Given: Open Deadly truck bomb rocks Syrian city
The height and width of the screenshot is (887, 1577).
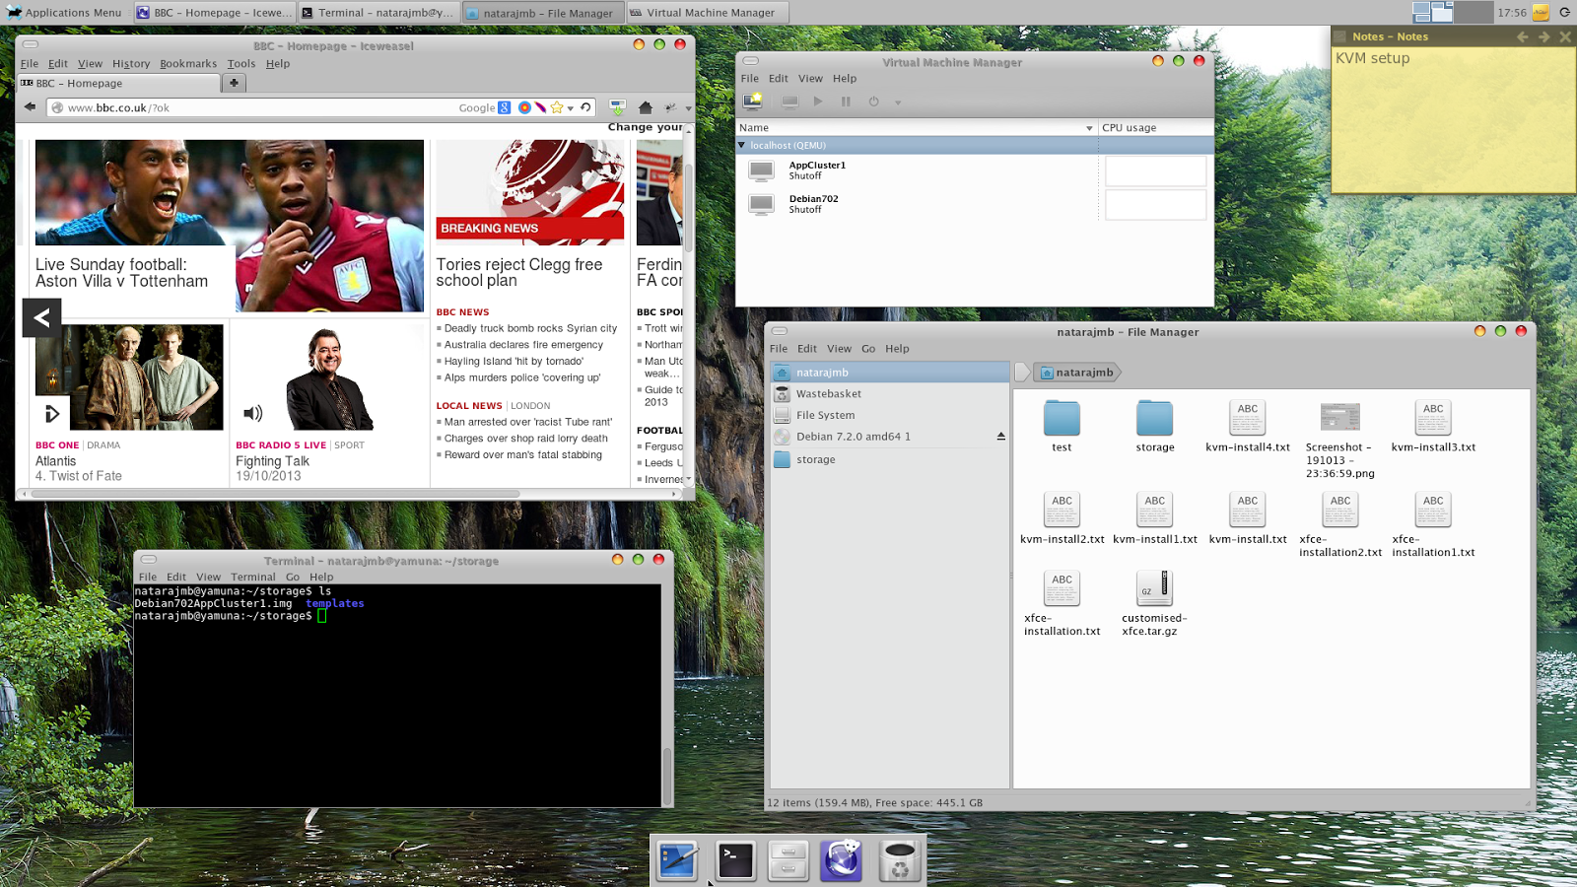Looking at the screenshot, I should point(530,328).
